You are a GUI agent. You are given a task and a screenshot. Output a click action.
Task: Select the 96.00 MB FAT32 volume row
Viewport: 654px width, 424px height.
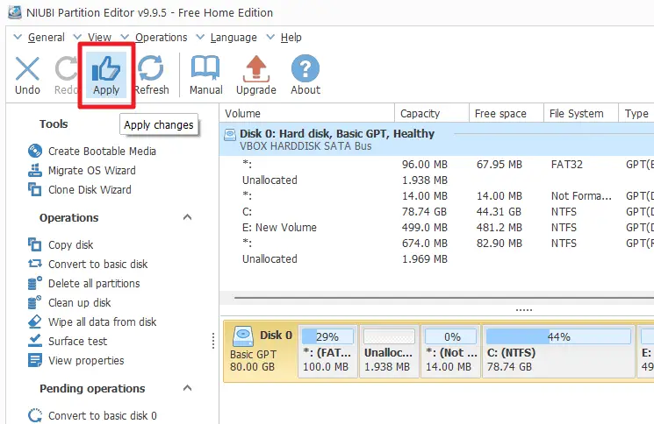pyautogui.click(x=436, y=165)
